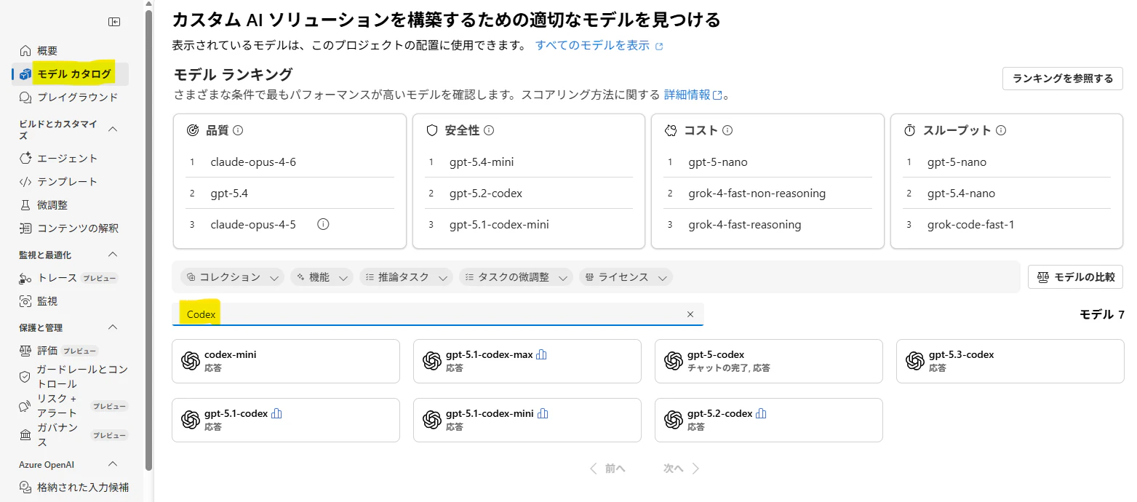Click the info icon next to 安全性
Image resolution: width=1137 pixels, height=502 pixels.
pyautogui.click(x=489, y=130)
